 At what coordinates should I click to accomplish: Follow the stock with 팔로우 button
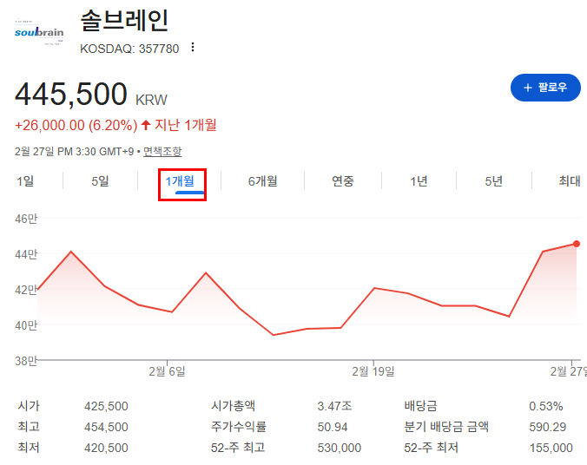pos(545,88)
